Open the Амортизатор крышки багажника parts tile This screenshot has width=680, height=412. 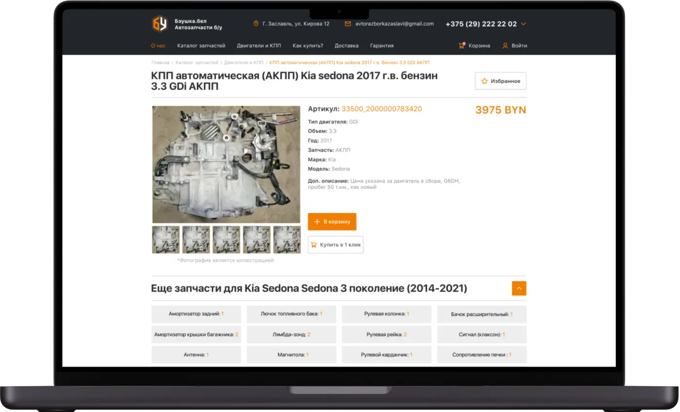point(196,335)
